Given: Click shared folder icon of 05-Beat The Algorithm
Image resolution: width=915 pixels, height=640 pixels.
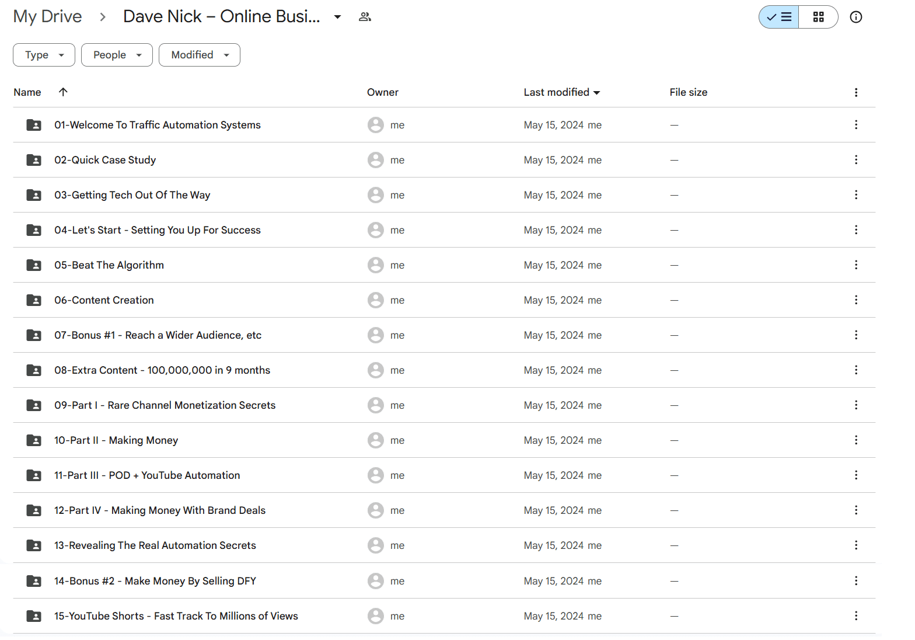Looking at the screenshot, I should [x=34, y=265].
